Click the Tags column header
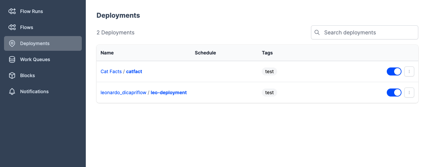429x167 pixels. 267,53
